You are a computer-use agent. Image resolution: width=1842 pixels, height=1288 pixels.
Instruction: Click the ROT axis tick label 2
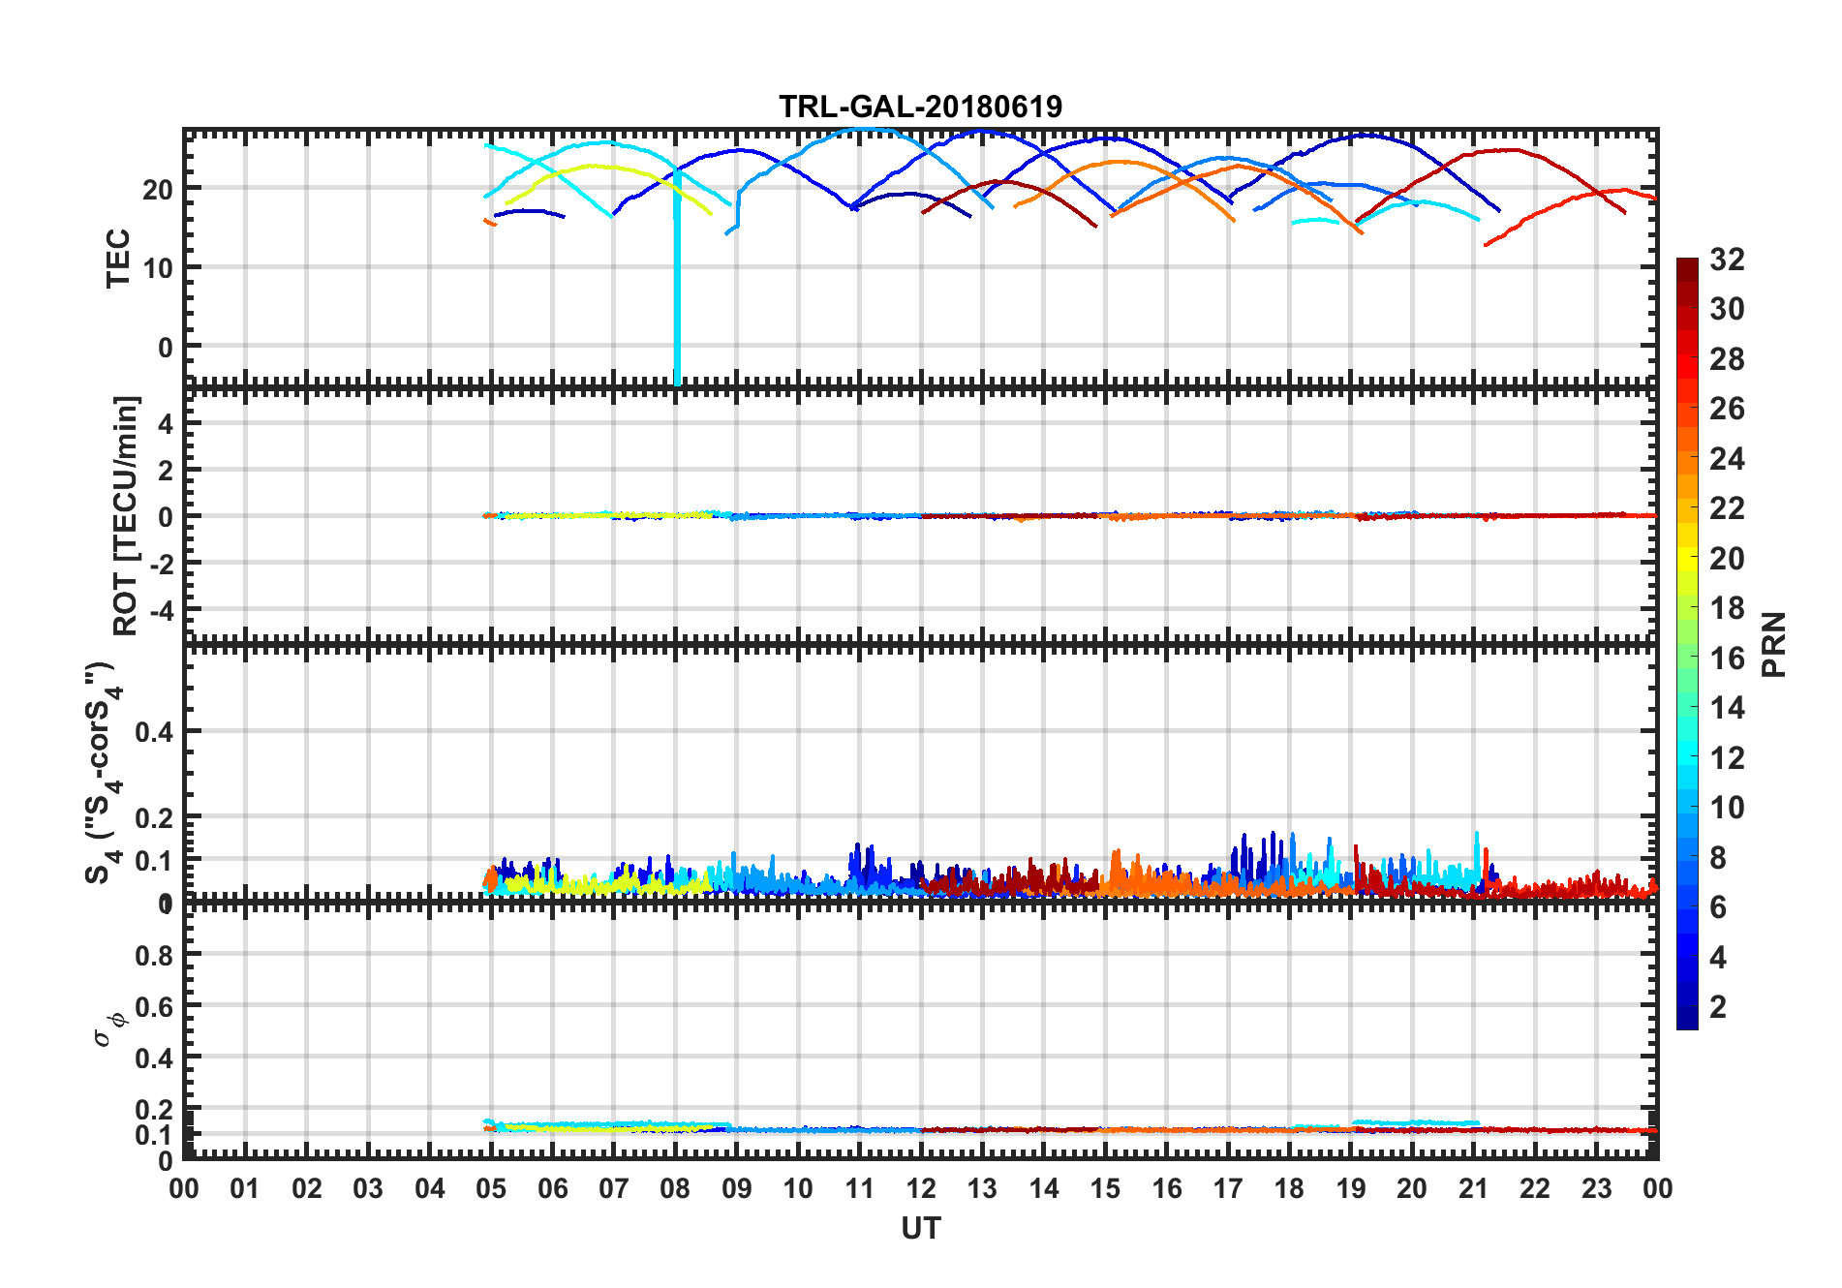pos(166,470)
